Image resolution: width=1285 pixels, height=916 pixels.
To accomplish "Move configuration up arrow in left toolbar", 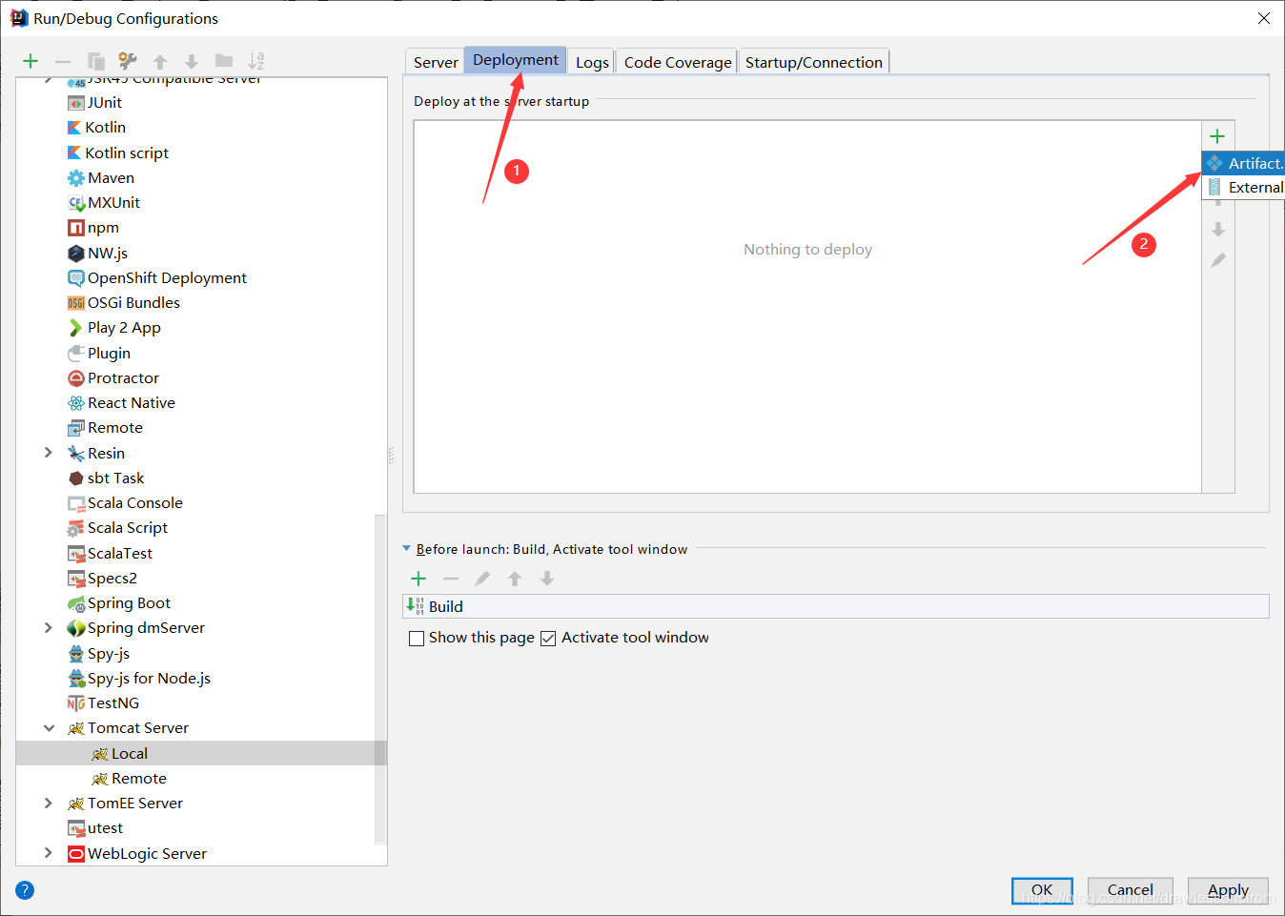I will pos(160,61).
